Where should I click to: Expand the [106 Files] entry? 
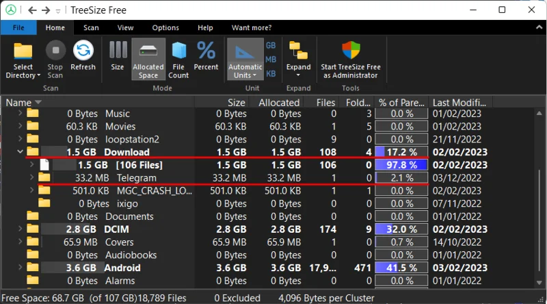[x=31, y=164]
